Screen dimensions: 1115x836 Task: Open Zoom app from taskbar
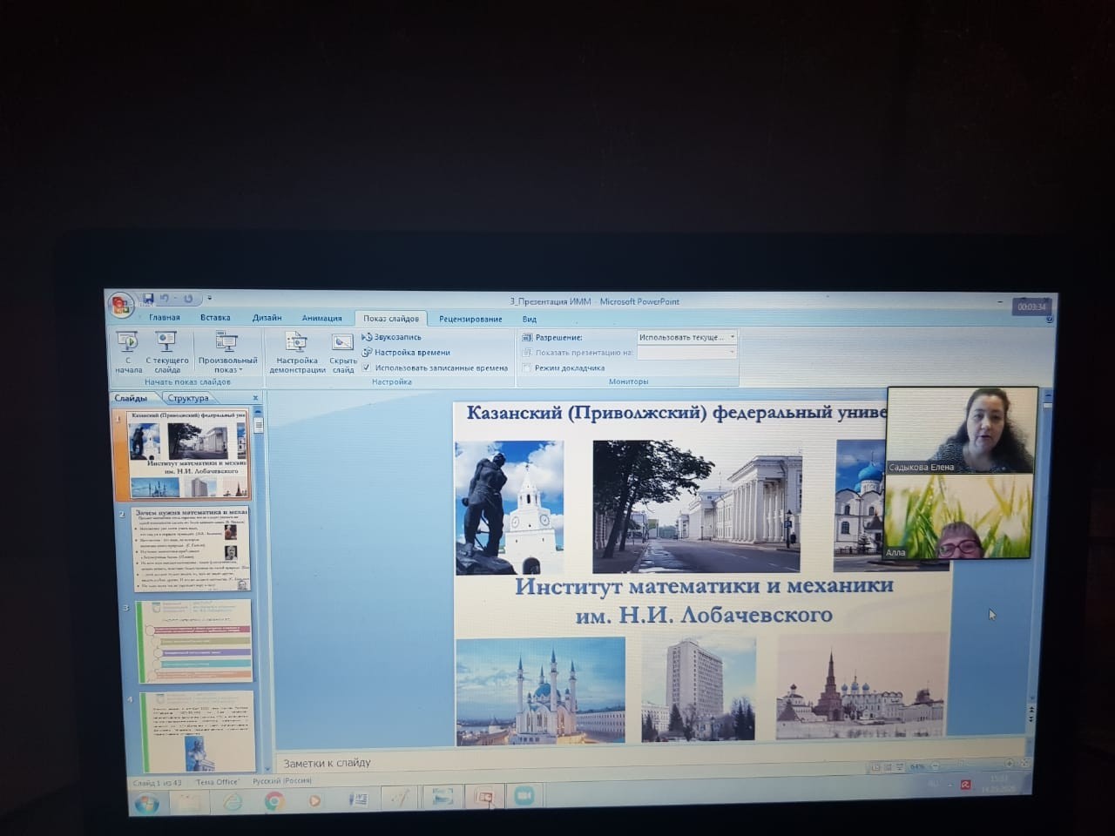pos(524,796)
